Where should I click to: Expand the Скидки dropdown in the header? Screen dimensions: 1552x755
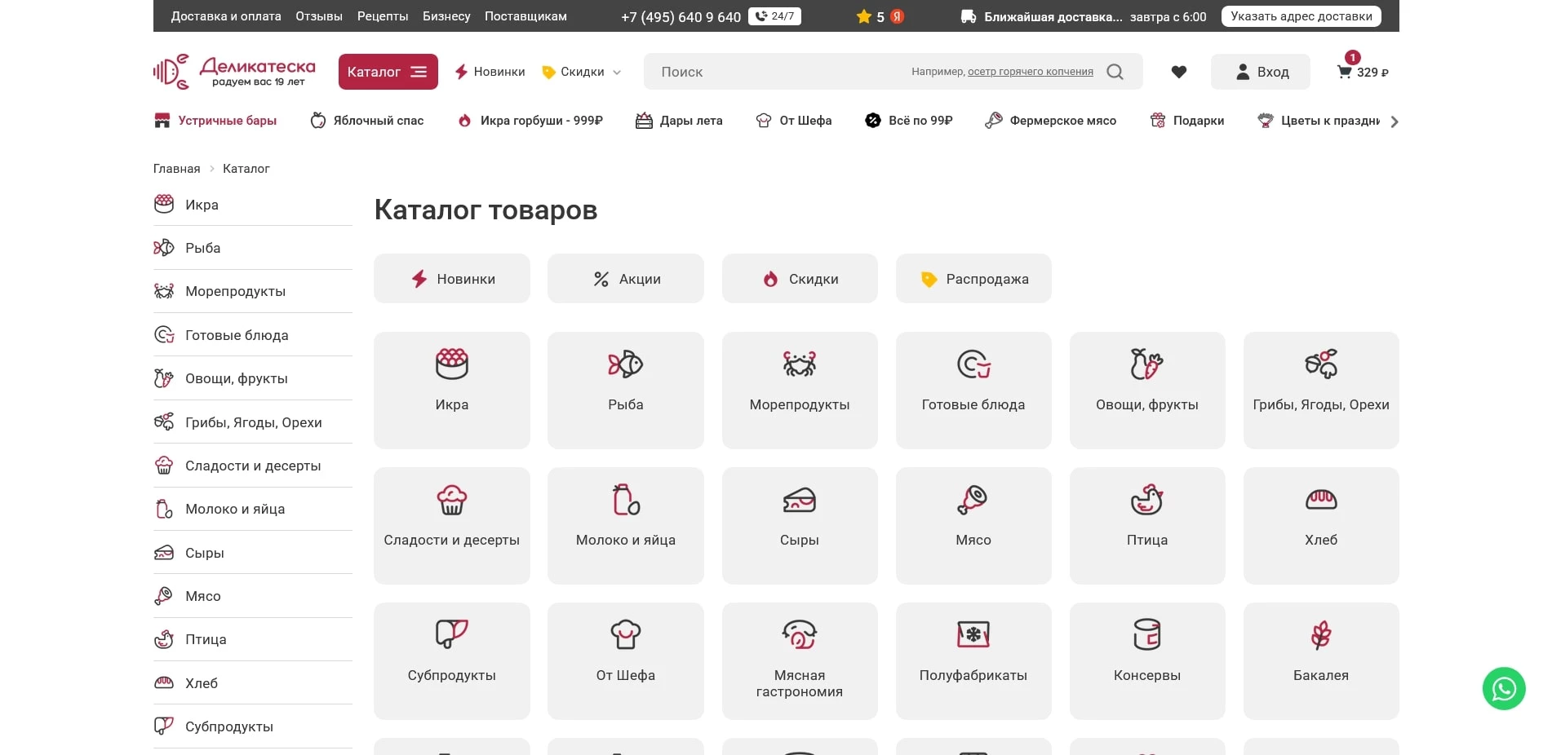pos(580,72)
